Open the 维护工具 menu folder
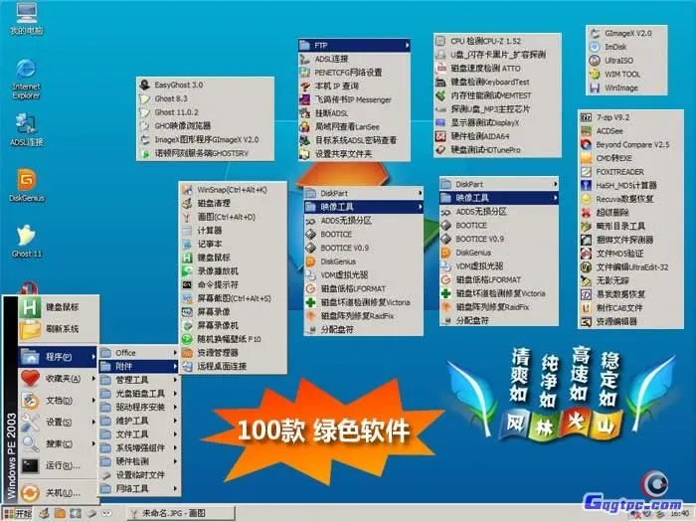Viewport: 696px width, 522px height. (x=139, y=421)
